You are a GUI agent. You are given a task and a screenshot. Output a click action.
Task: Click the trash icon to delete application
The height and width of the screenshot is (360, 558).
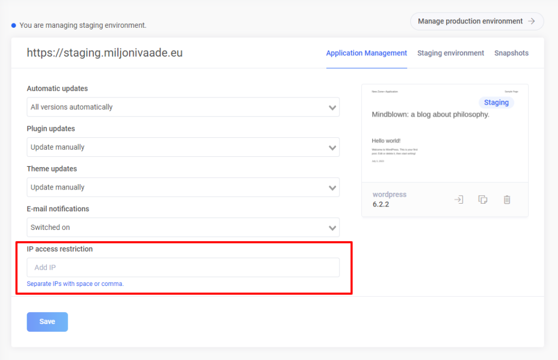point(507,199)
